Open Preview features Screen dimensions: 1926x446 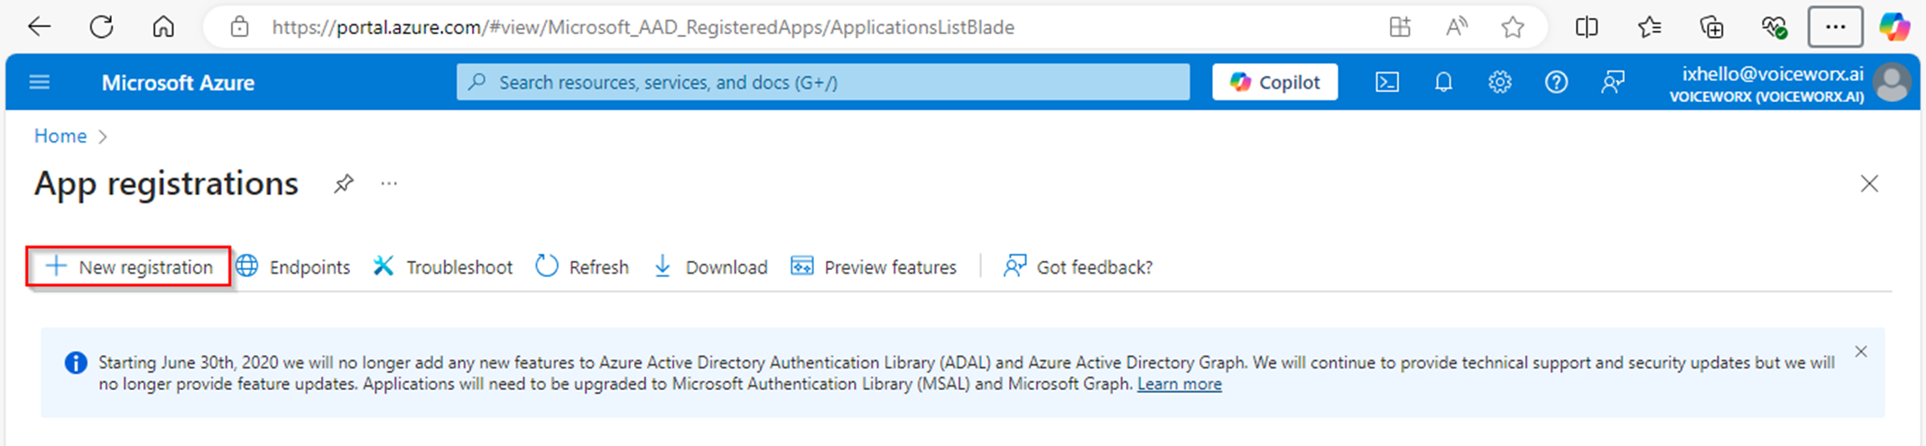pos(874,267)
